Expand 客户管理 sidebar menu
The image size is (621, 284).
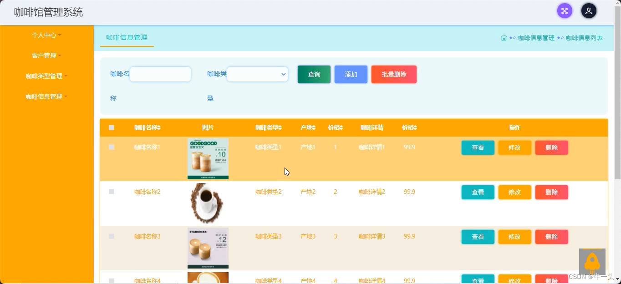(46, 56)
